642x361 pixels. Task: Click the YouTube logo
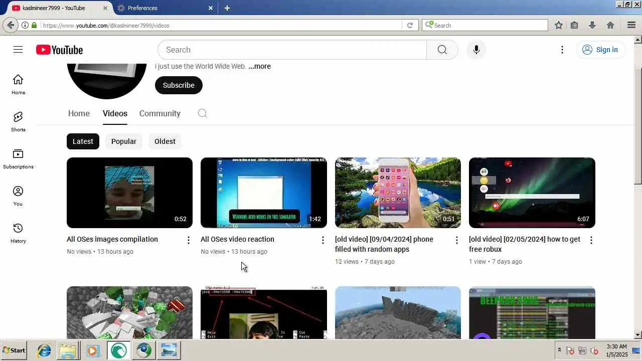pos(59,50)
